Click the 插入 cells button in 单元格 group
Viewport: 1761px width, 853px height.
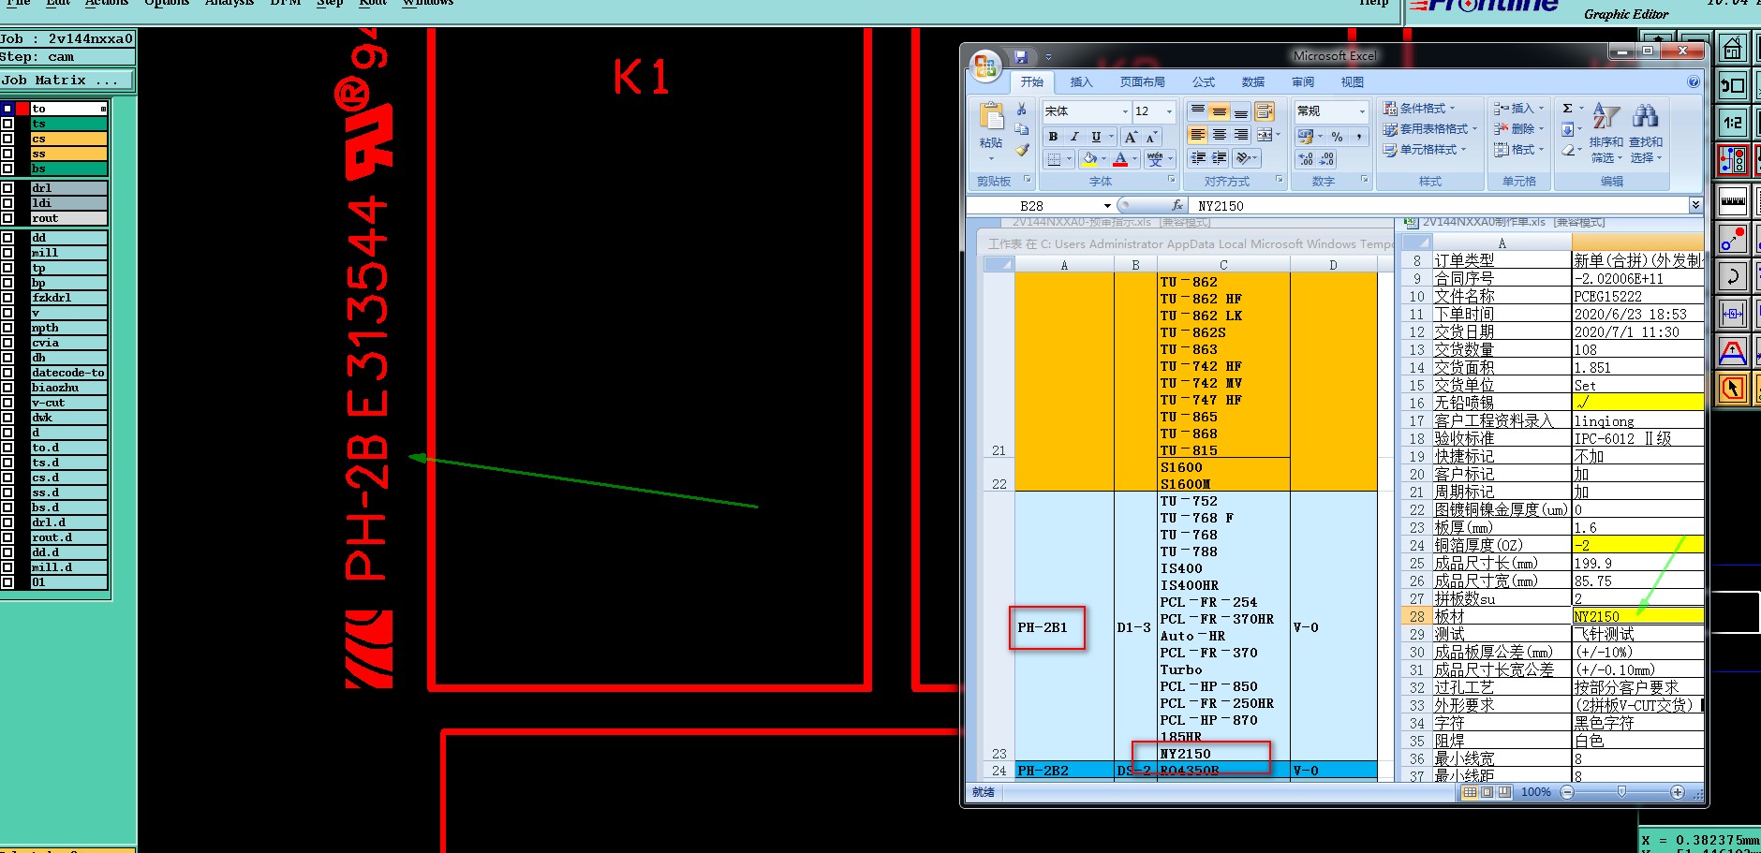tap(1518, 109)
